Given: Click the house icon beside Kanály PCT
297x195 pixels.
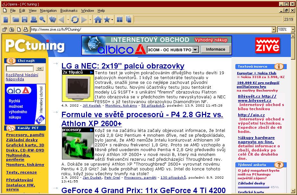Looking at the screenshot, I should pos(11,128).
